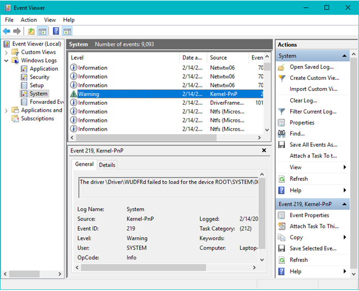The image size is (359, 291).
Task: Close the Event 219 preview pane
Action: pyautogui.click(x=264, y=150)
